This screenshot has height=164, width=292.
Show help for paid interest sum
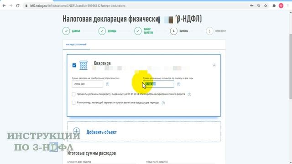pos(178,84)
